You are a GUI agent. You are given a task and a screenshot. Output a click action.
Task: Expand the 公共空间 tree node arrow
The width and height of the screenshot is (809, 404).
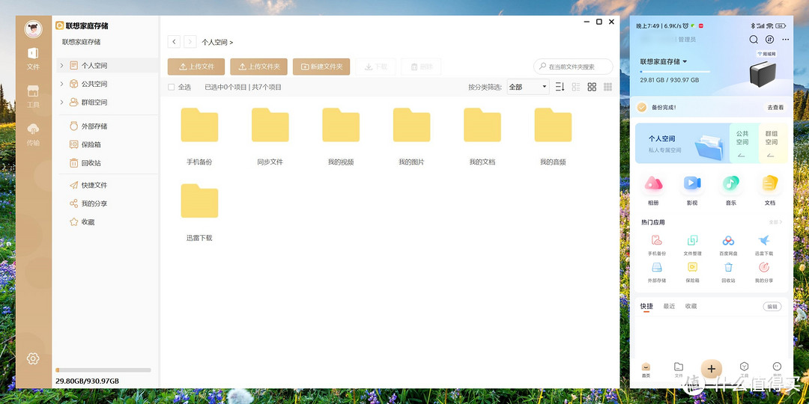(61, 84)
